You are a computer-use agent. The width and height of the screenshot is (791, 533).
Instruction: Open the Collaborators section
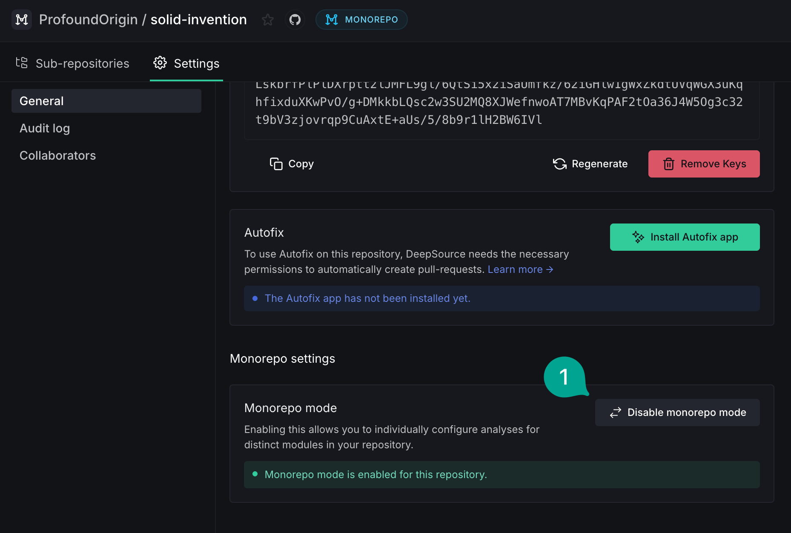tap(58, 155)
